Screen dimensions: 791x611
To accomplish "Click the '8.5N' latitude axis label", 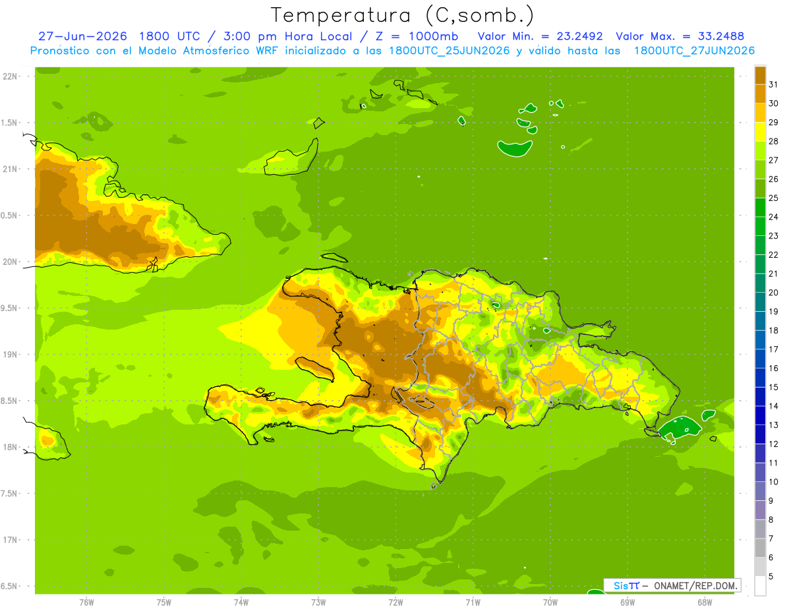I will 9,401.
